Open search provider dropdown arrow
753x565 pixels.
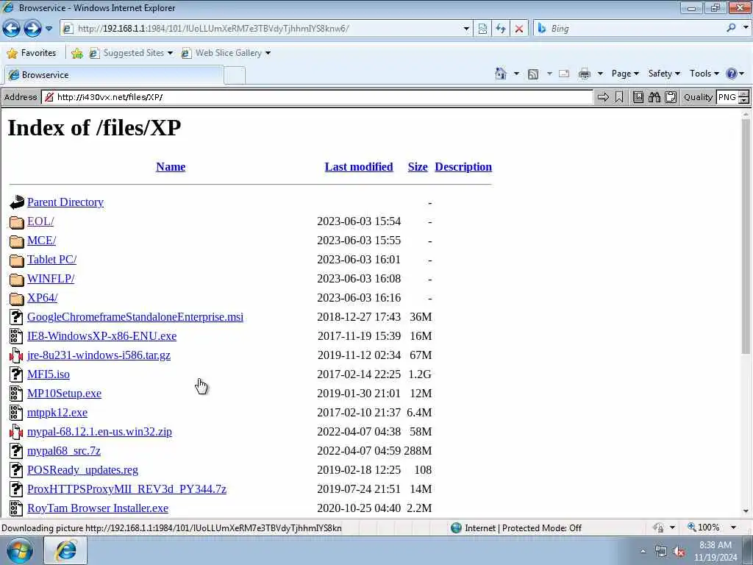[x=746, y=29]
